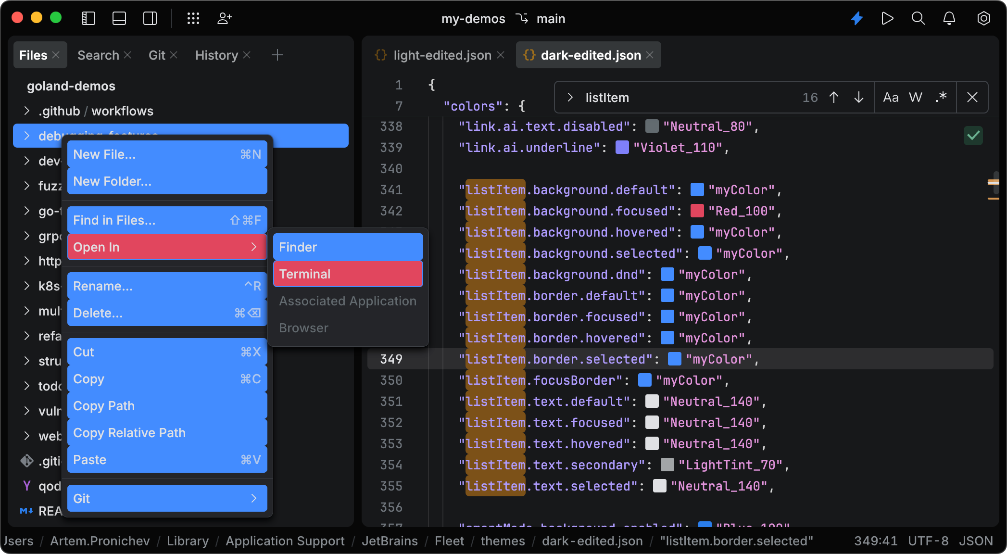Open notifications via the bell icon
The width and height of the screenshot is (1007, 554).
tap(949, 18)
